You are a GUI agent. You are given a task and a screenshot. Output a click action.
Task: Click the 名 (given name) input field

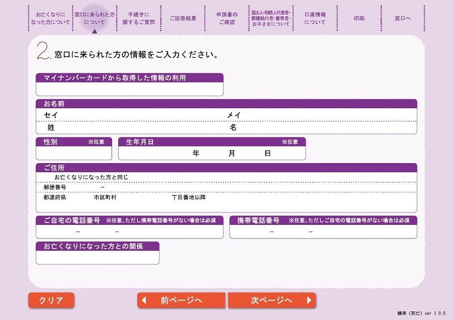[x=323, y=128]
